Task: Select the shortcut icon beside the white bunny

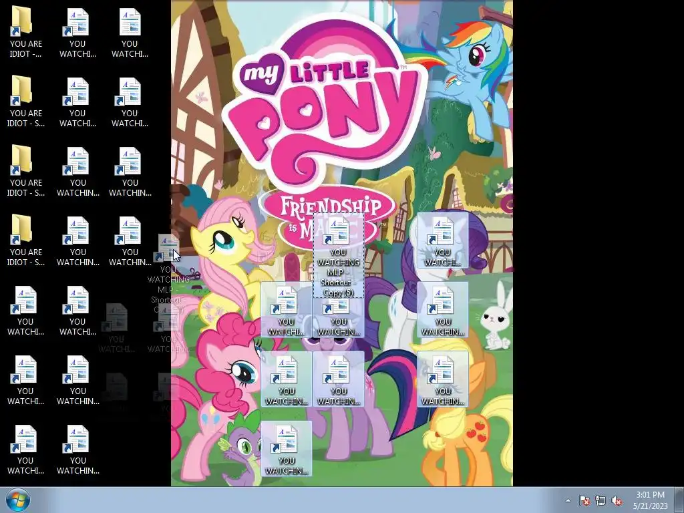Action: (x=442, y=310)
